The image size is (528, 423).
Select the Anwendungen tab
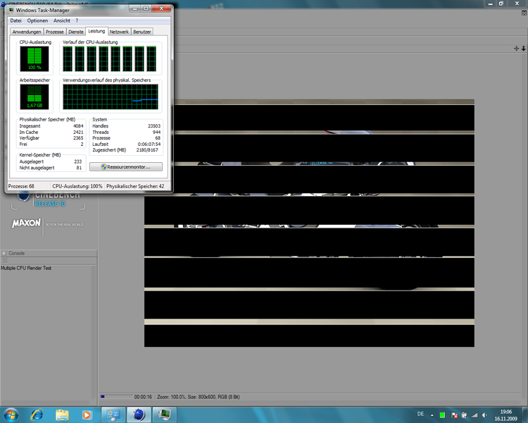27,32
